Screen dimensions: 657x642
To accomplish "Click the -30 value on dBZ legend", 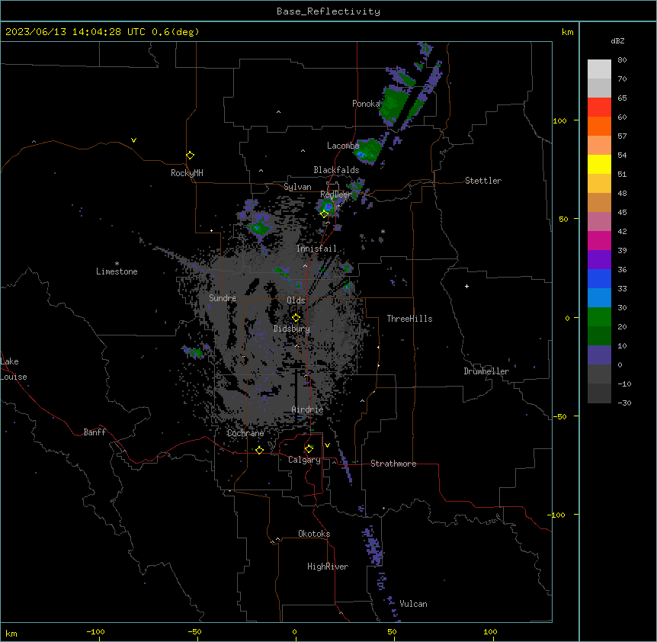I will pyautogui.click(x=624, y=403).
